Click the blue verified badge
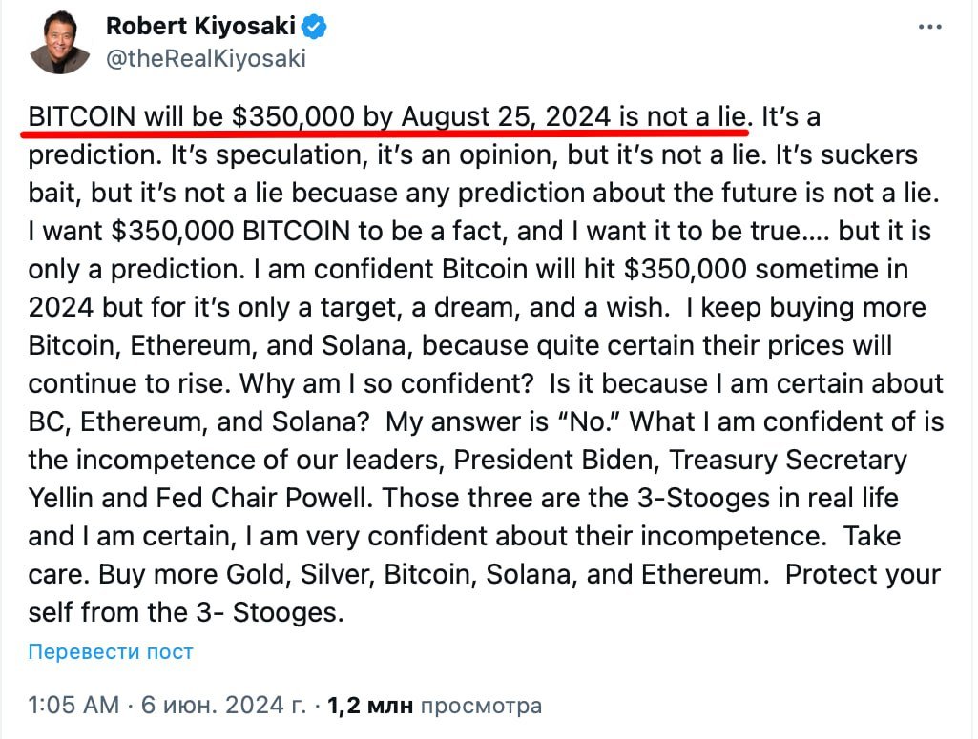Viewport: 978px width, 739px height. click(316, 27)
